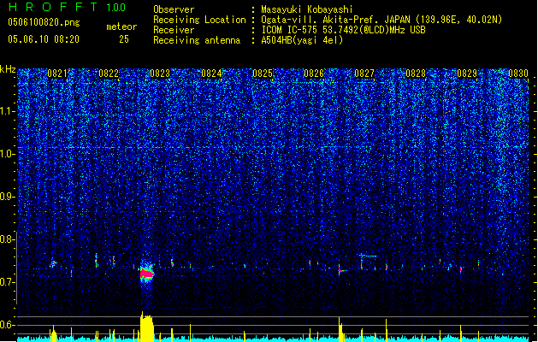Click the 0830 time marker
Viewport: 538px width, 342px height.
coord(518,74)
